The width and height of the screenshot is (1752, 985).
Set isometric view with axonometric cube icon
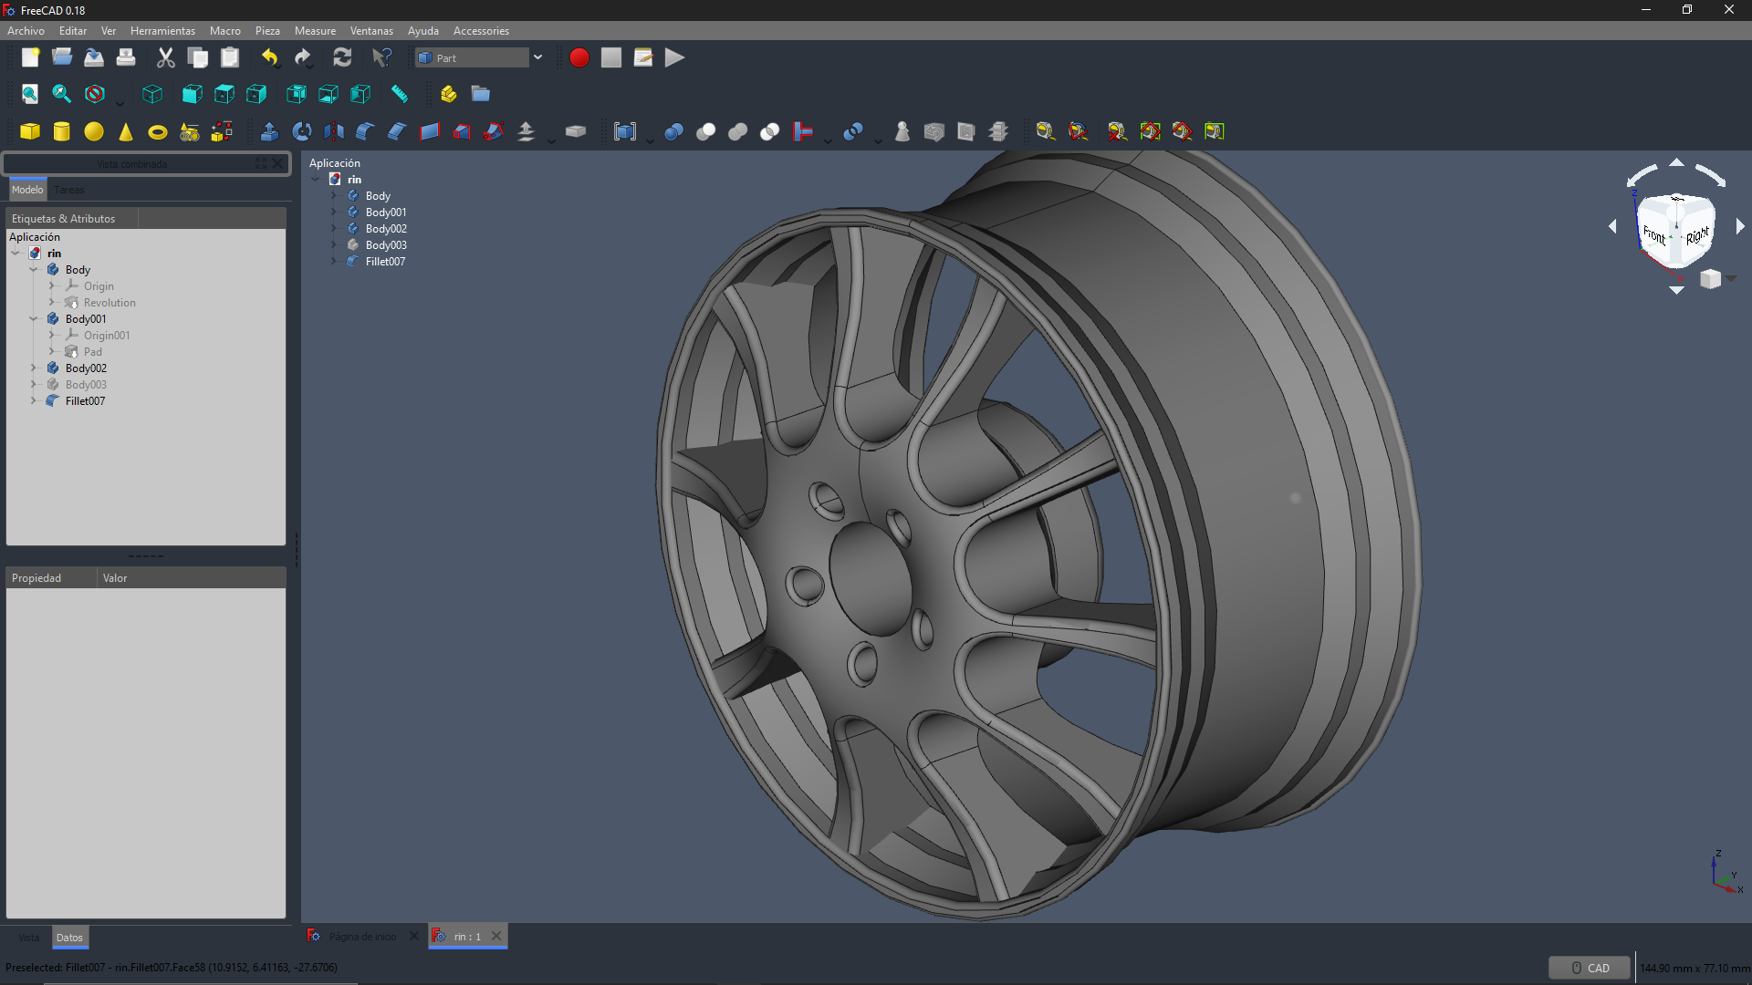click(152, 94)
